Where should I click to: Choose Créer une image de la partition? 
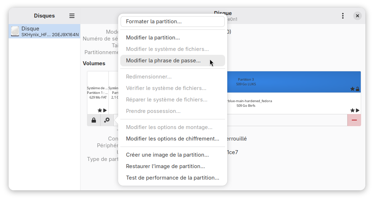173,155
